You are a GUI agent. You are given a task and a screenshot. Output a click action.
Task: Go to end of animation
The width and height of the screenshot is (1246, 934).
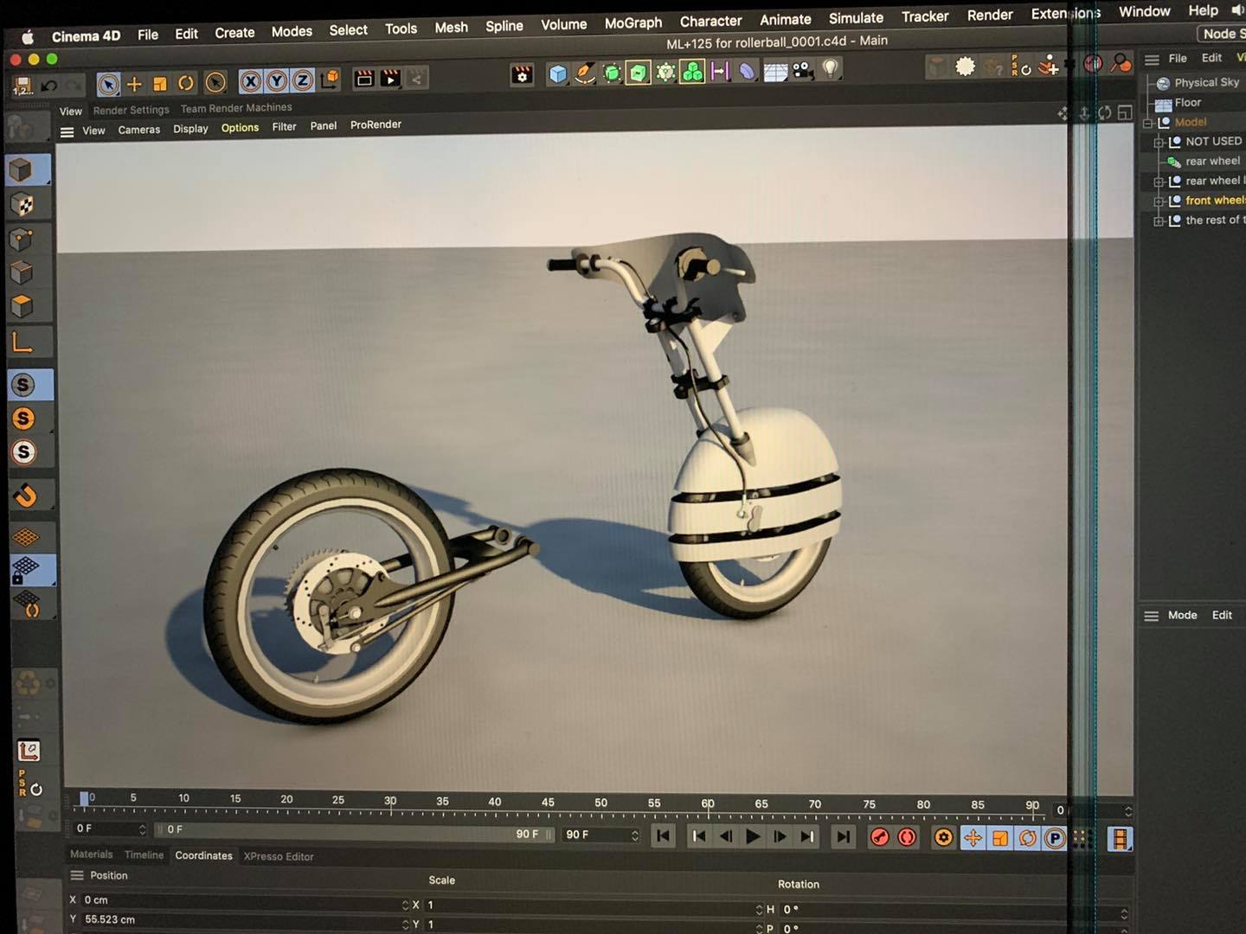pos(843,836)
